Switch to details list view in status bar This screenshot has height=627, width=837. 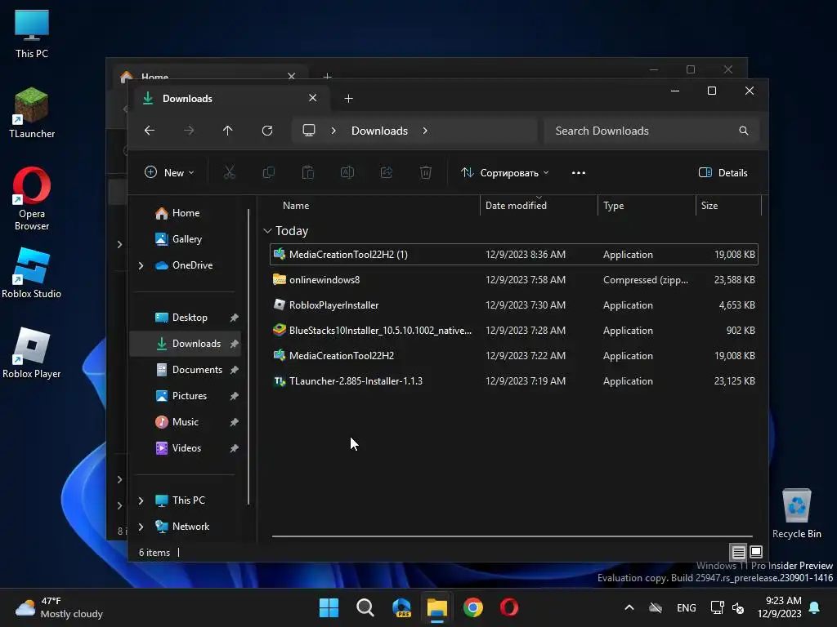tap(738, 553)
